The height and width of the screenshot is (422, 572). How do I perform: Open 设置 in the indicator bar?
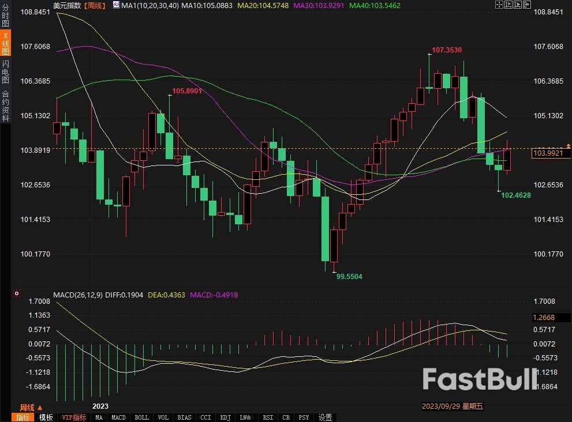[x=326, y=417]
